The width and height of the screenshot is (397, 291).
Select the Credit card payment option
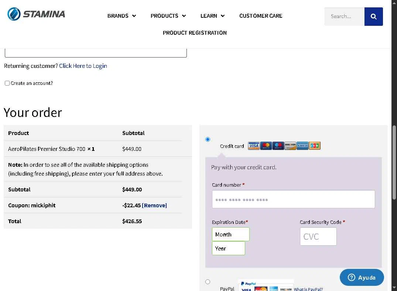(x=208, y=139)
